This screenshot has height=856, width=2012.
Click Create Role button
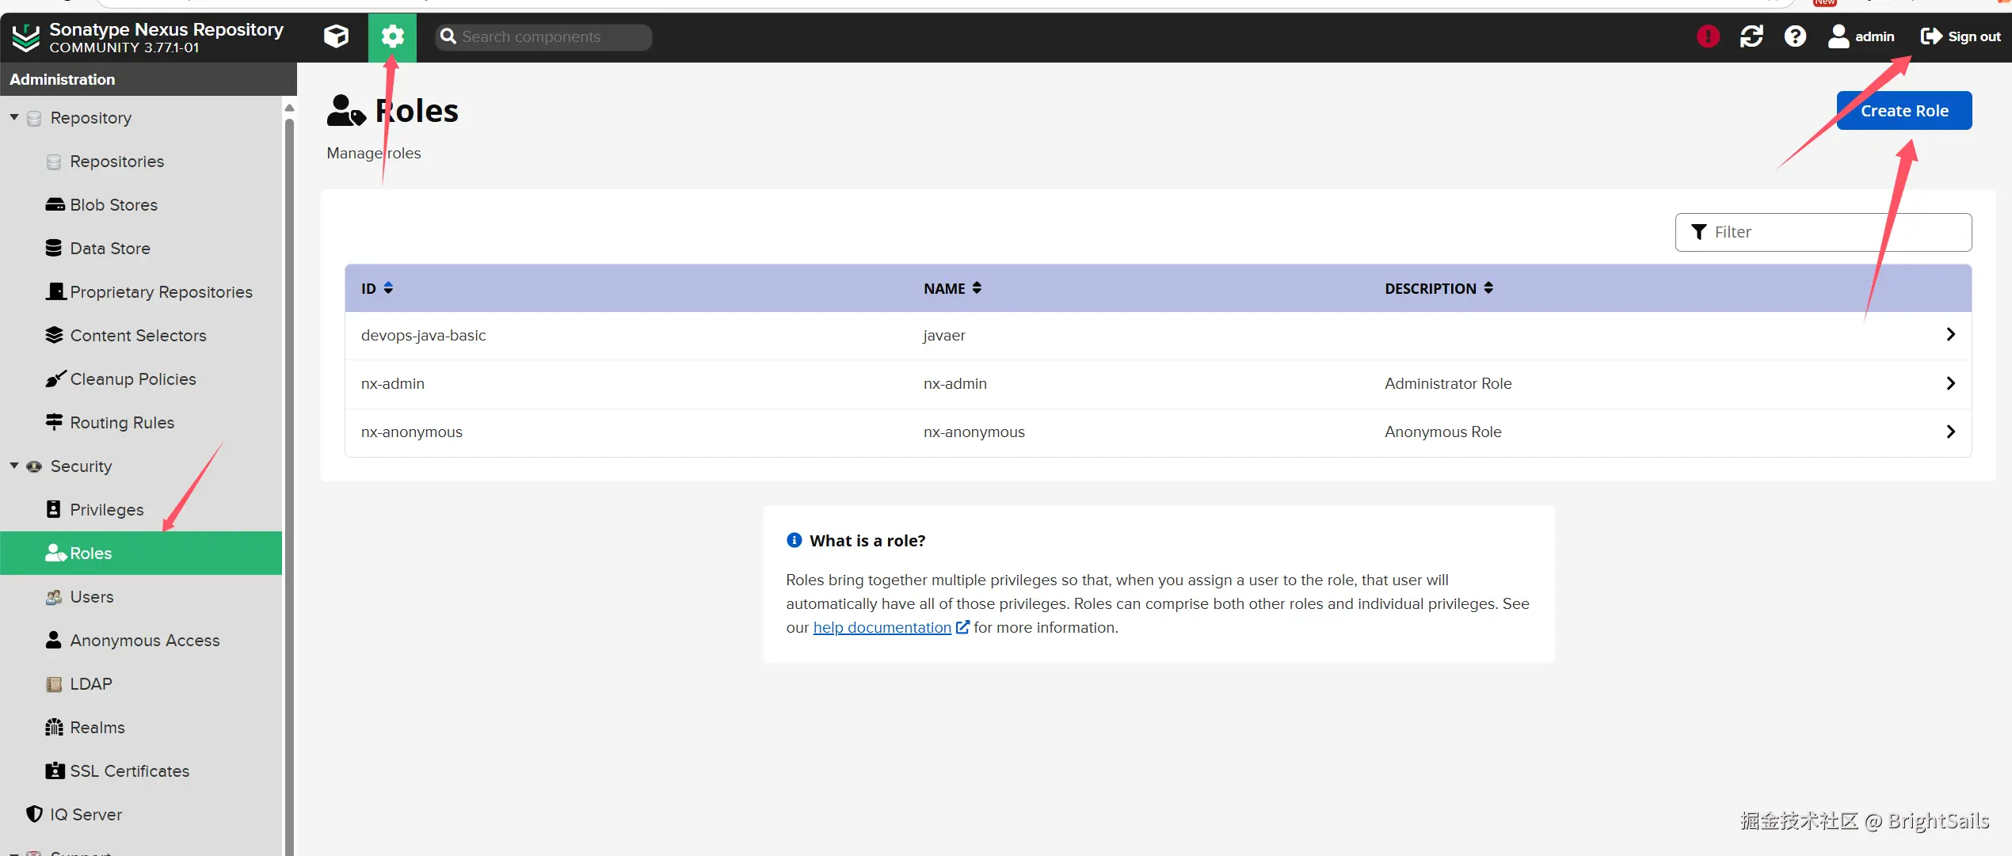click(x=1904, y=111)
